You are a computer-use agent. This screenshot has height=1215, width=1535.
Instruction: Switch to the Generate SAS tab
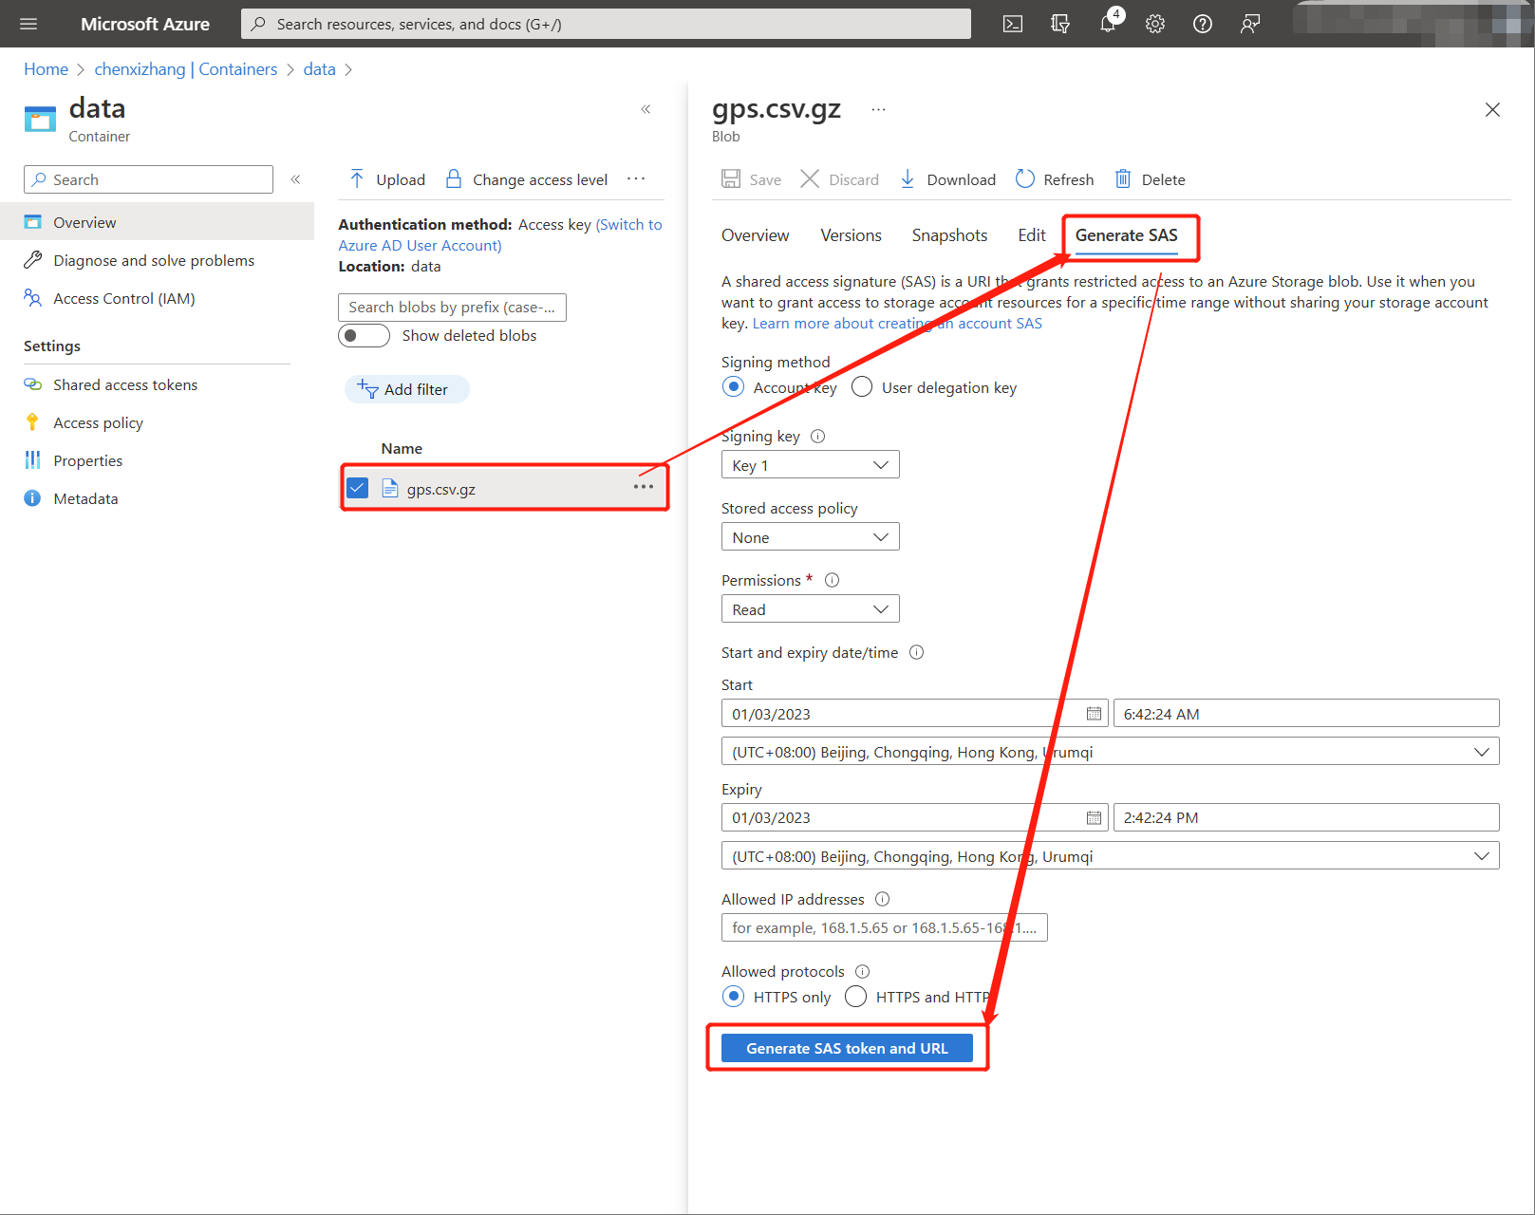point(1126,235)
